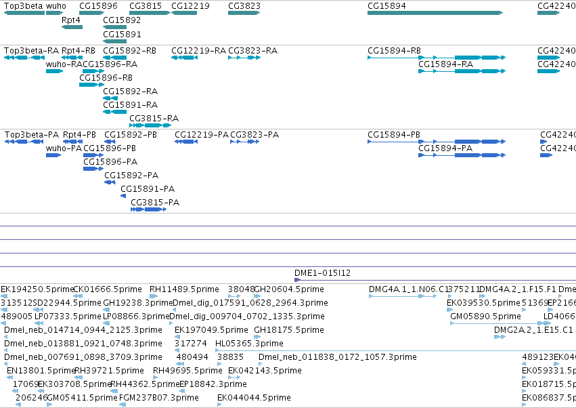The height and width of the screenshot is (408, 576).
Task: Select the CG15894-RA transcript label
Action: click(x=445, y=64)
